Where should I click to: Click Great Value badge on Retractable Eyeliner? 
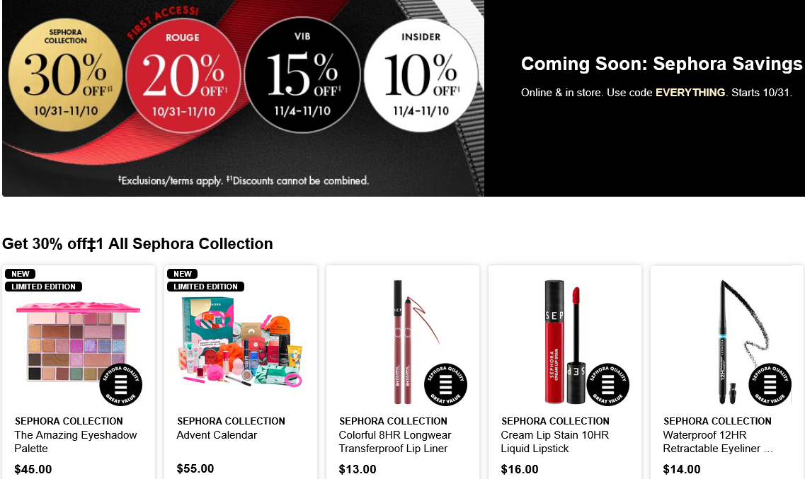click(770, 385)
